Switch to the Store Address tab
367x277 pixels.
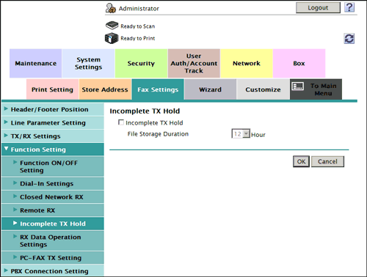coord(105,89)
